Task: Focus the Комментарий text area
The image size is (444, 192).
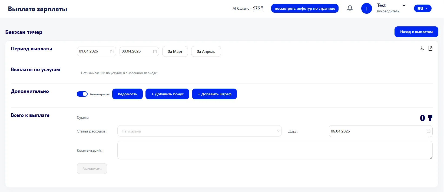Action: (x=275, y=150)
